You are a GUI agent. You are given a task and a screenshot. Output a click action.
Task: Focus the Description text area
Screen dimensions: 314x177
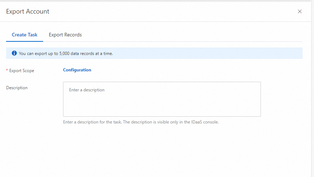tap(162, 99)
